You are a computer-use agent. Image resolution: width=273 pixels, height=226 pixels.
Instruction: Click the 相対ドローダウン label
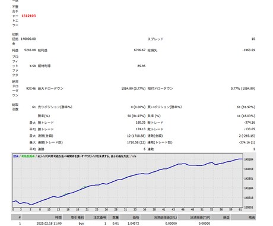click(160, 89)
